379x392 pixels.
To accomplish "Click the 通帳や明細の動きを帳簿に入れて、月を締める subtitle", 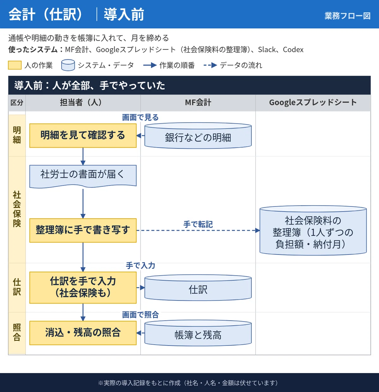I will point(89,38).
